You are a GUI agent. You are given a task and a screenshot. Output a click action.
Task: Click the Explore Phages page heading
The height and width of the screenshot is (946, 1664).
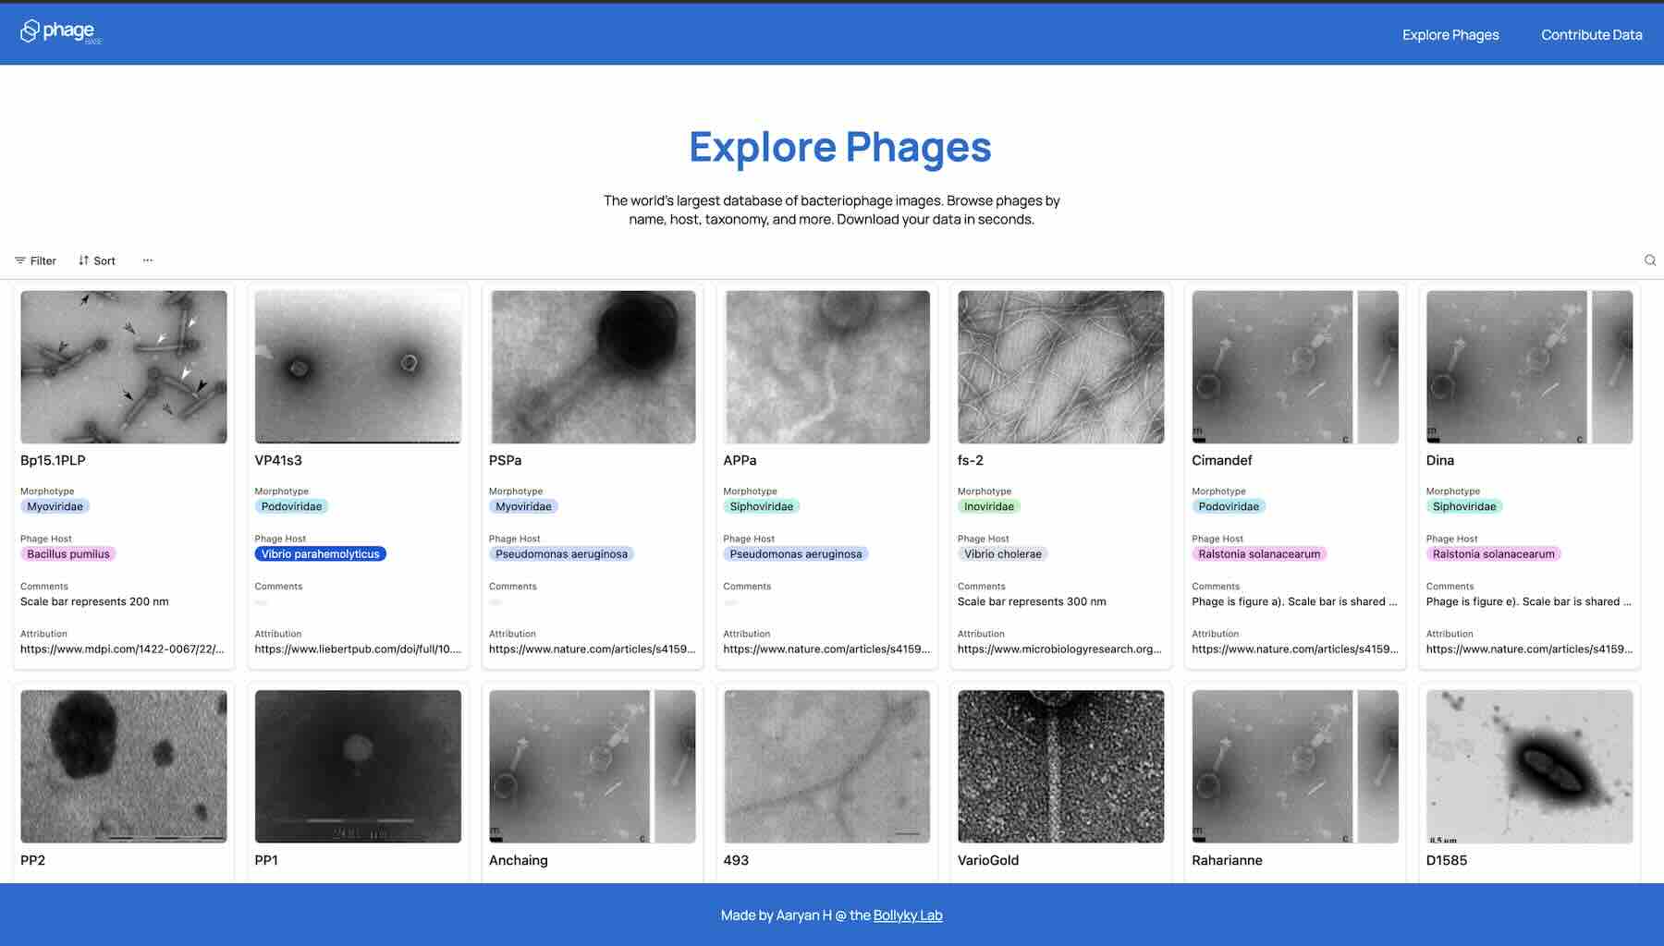pos(840,147)
